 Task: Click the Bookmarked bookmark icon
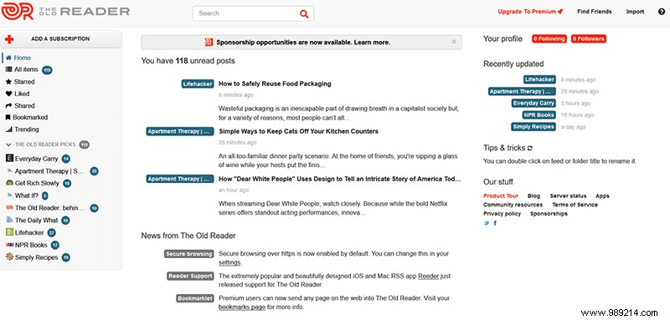tap(8, 117)
